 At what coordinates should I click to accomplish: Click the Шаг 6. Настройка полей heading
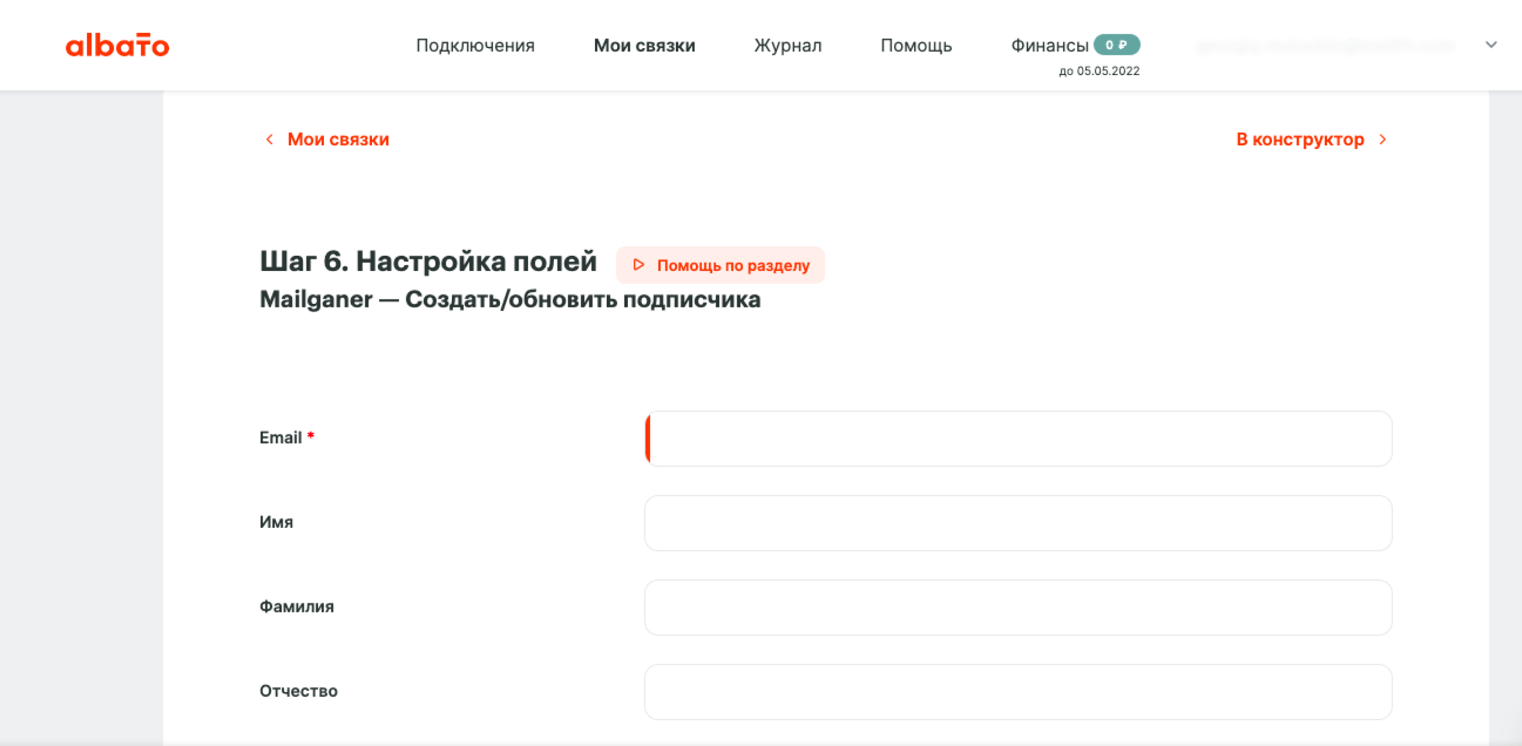coord(429,261)
